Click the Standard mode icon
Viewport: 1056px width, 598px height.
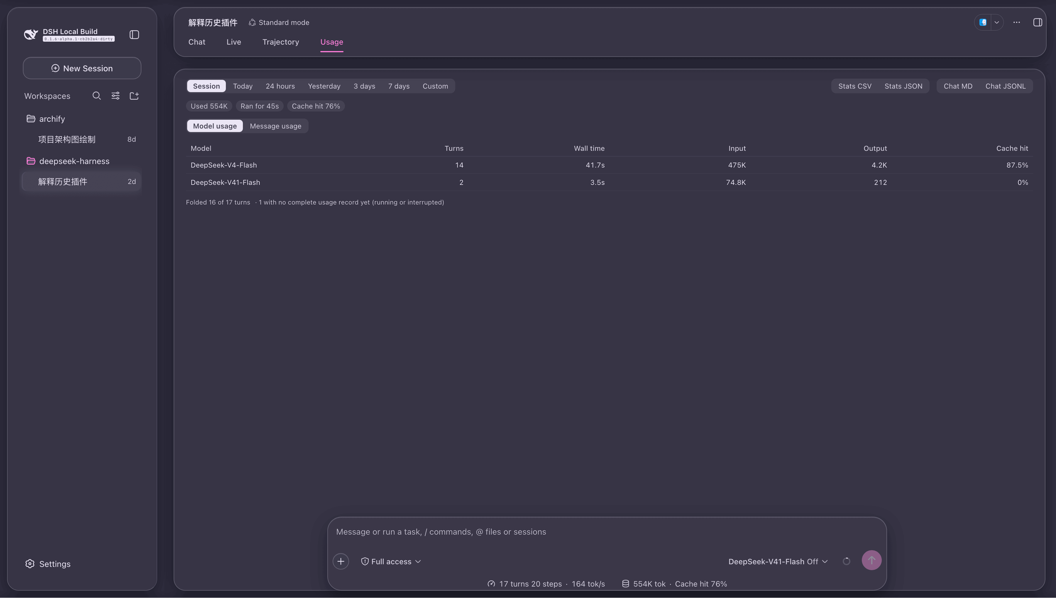click(252, 23)
